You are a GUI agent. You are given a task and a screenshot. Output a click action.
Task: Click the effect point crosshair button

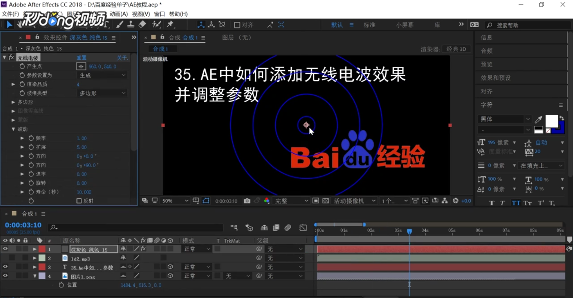click(x=81, y=66)
